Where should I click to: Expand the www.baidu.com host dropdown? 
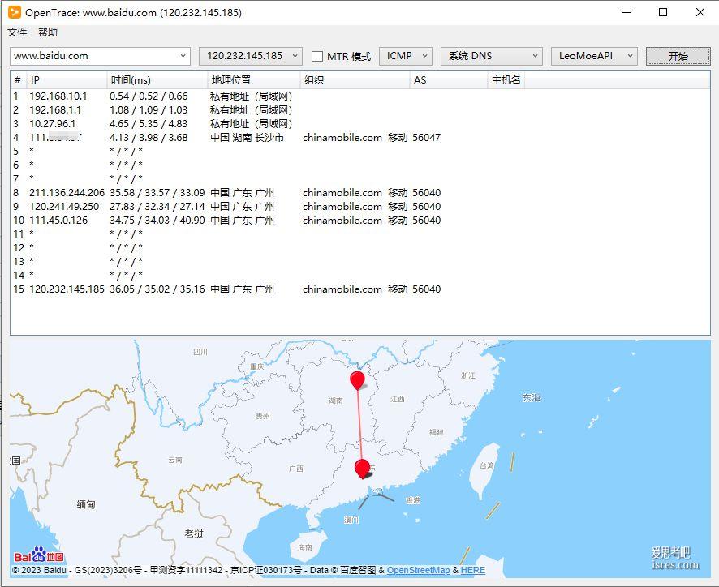[183, 56]
